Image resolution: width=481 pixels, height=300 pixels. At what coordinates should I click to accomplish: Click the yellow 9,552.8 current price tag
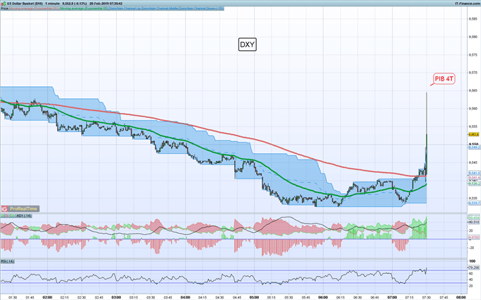(474, 134)
